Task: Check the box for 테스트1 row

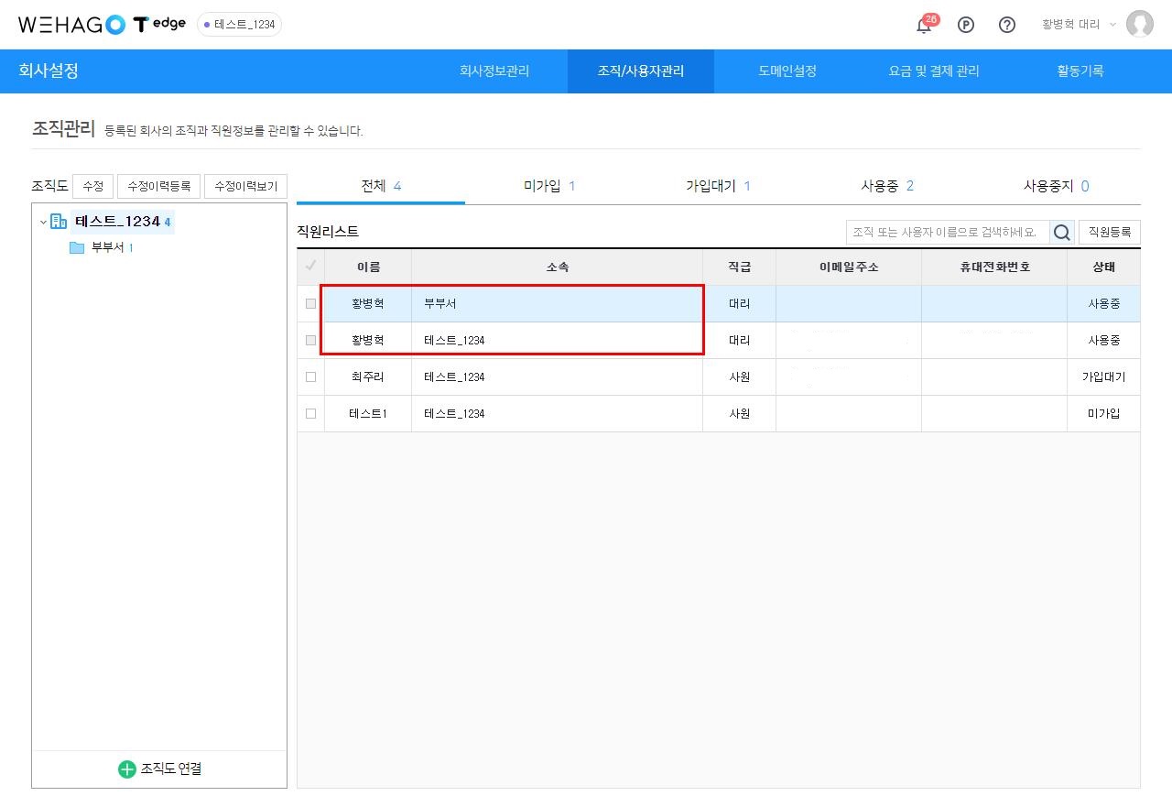Action: click(x=310, y=413)
